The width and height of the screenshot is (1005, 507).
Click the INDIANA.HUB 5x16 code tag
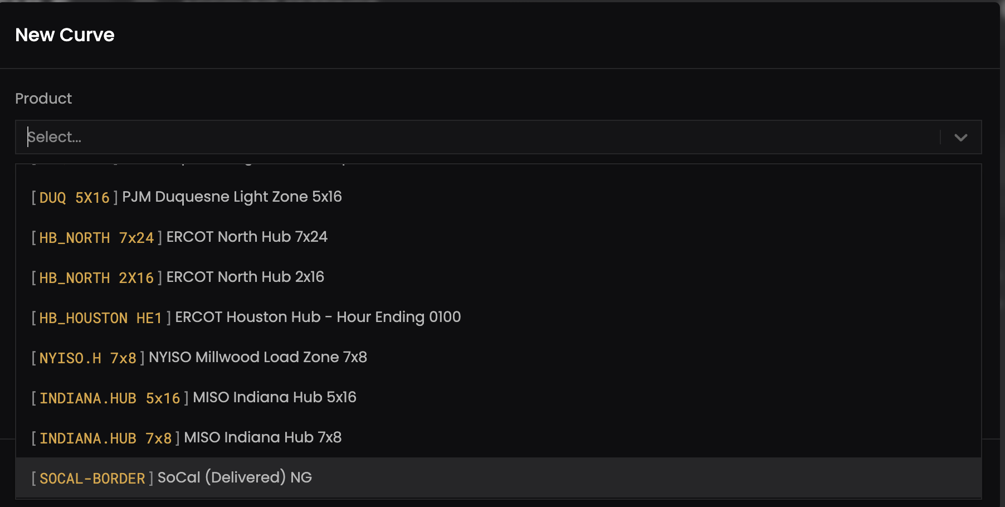110,398
